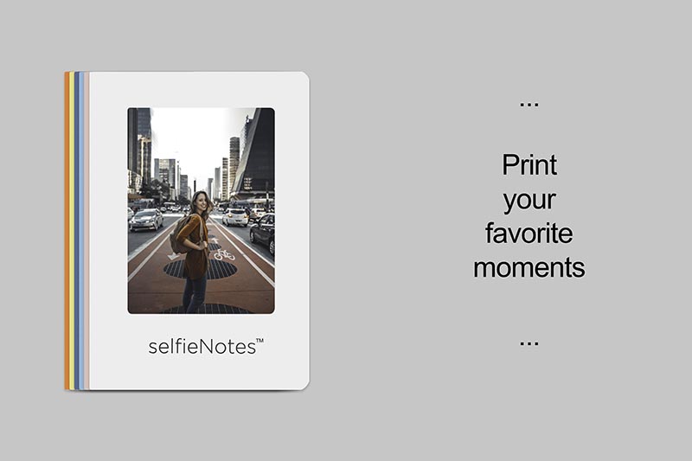Click the word favorite in the headline
The height and width of the screenshot is (461, 692).
[x=529, y=233]
